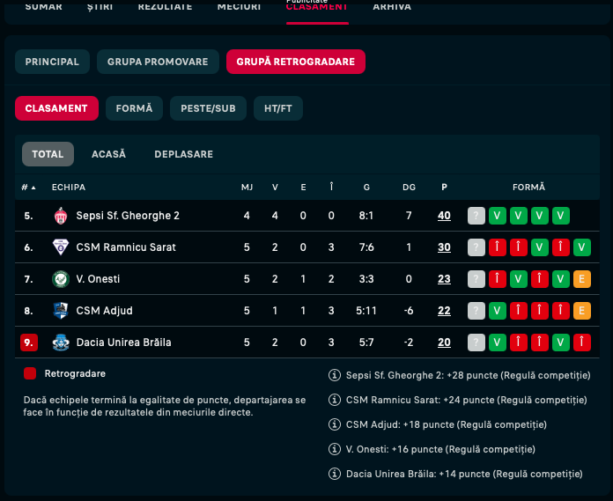Click the P points column header
The width and height of the screenshot is (613, 501).
(x=444, y=188)
